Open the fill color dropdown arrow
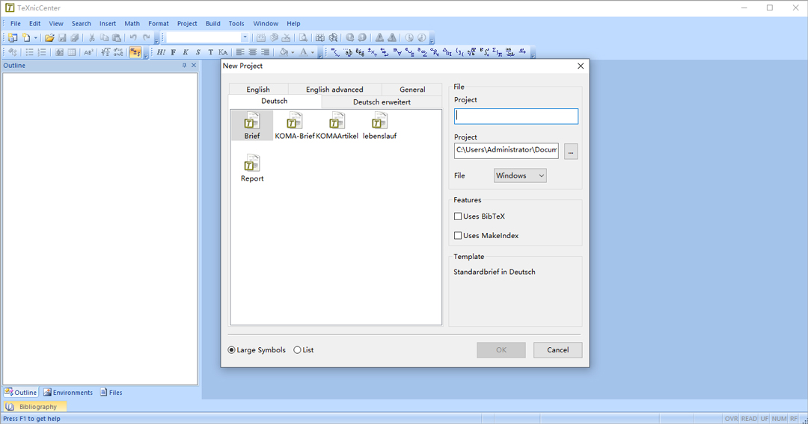 [293, 52]
